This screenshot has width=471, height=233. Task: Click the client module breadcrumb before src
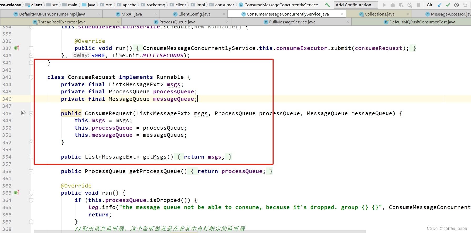[34, 5]
